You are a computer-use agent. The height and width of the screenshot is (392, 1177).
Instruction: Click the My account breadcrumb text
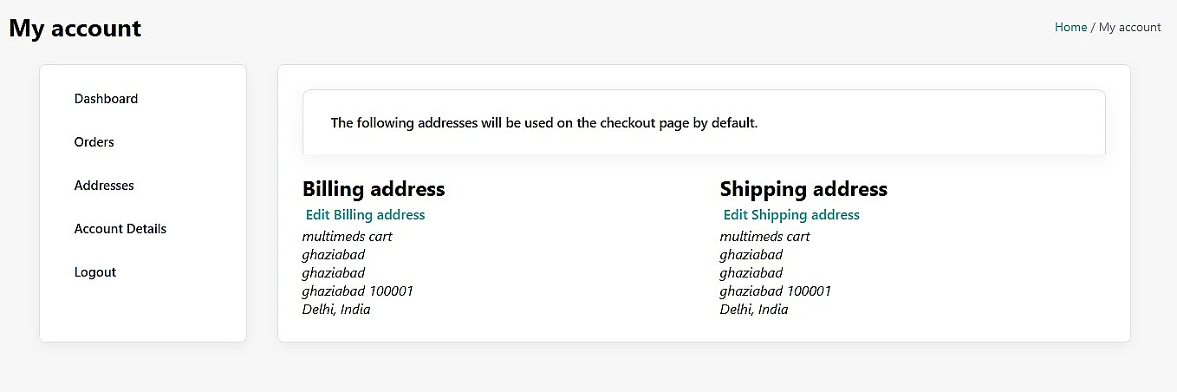coord(1129,27)
